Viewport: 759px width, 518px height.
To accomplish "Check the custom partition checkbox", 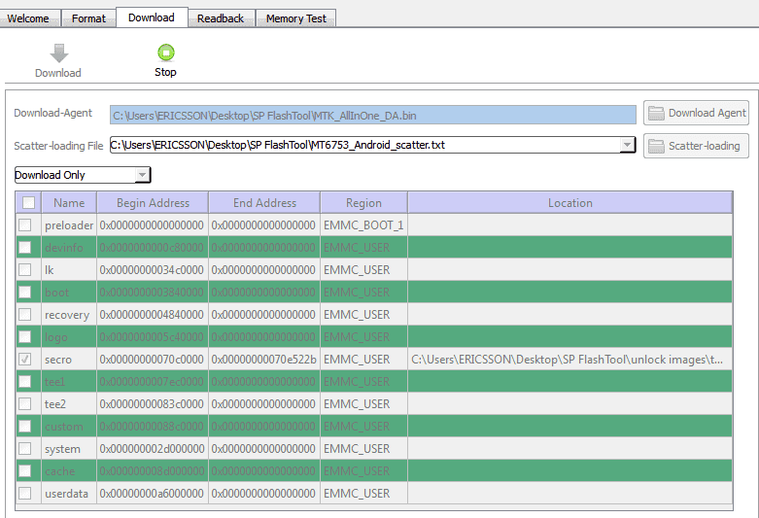I will [x=24, y=426].
